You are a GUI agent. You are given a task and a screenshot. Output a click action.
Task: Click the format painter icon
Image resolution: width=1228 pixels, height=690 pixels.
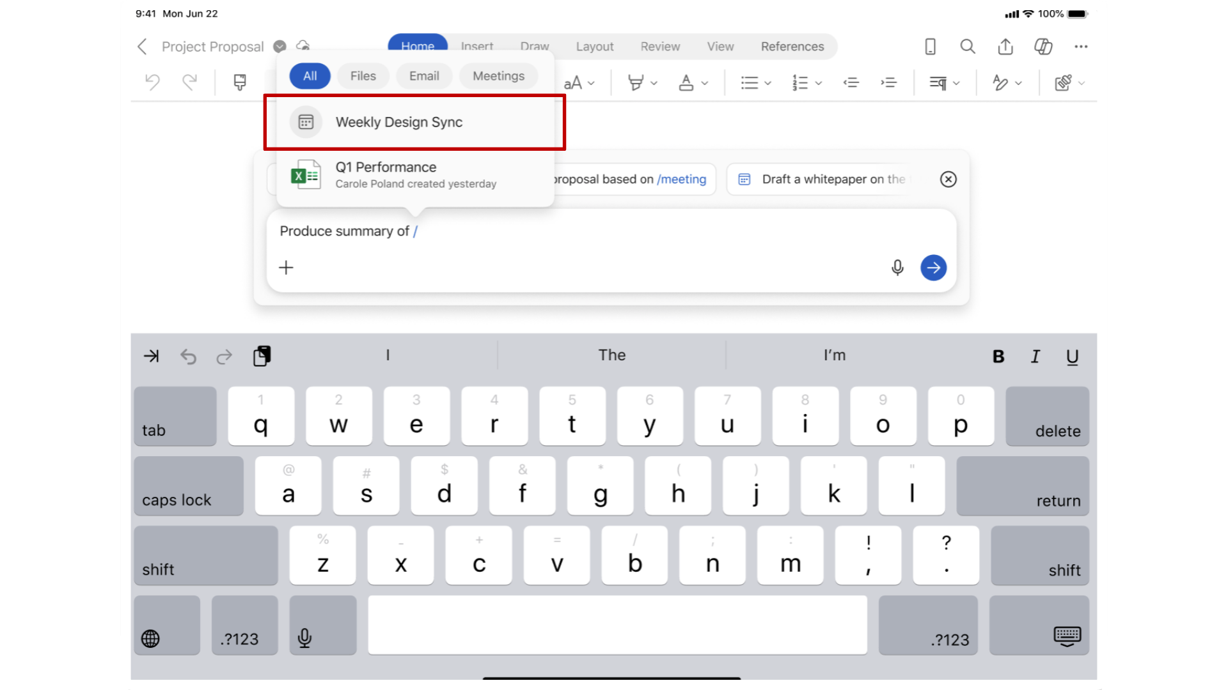click(x=240, y=82)
